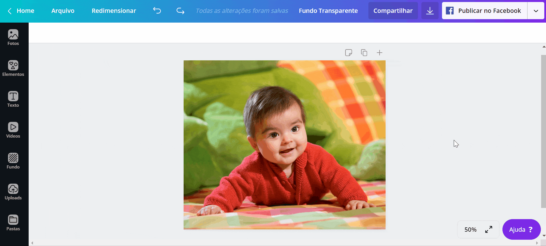The width and height of the screenshot is (546, 246).
Task: Open the Texto panel
Action: click(13, 99)
